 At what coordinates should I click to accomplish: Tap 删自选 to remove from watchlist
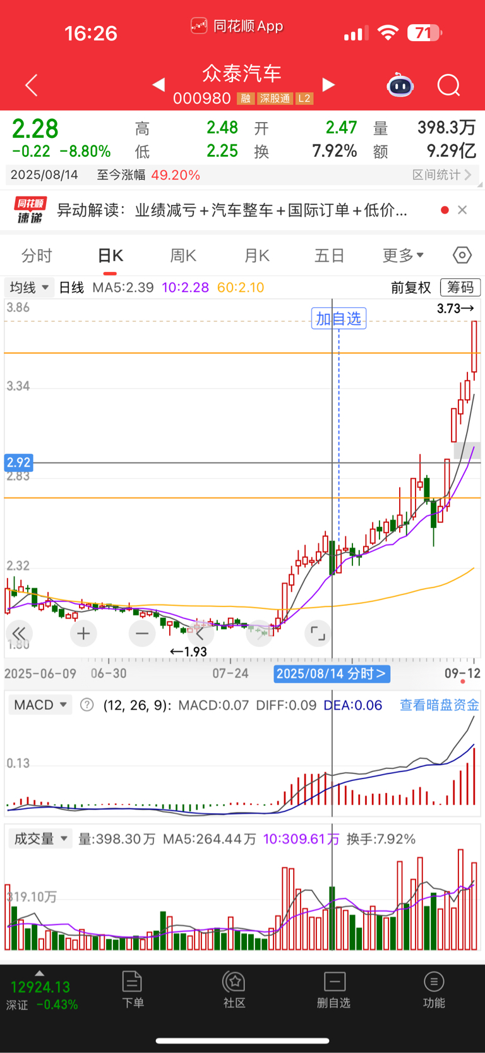(x=334, y=989)
